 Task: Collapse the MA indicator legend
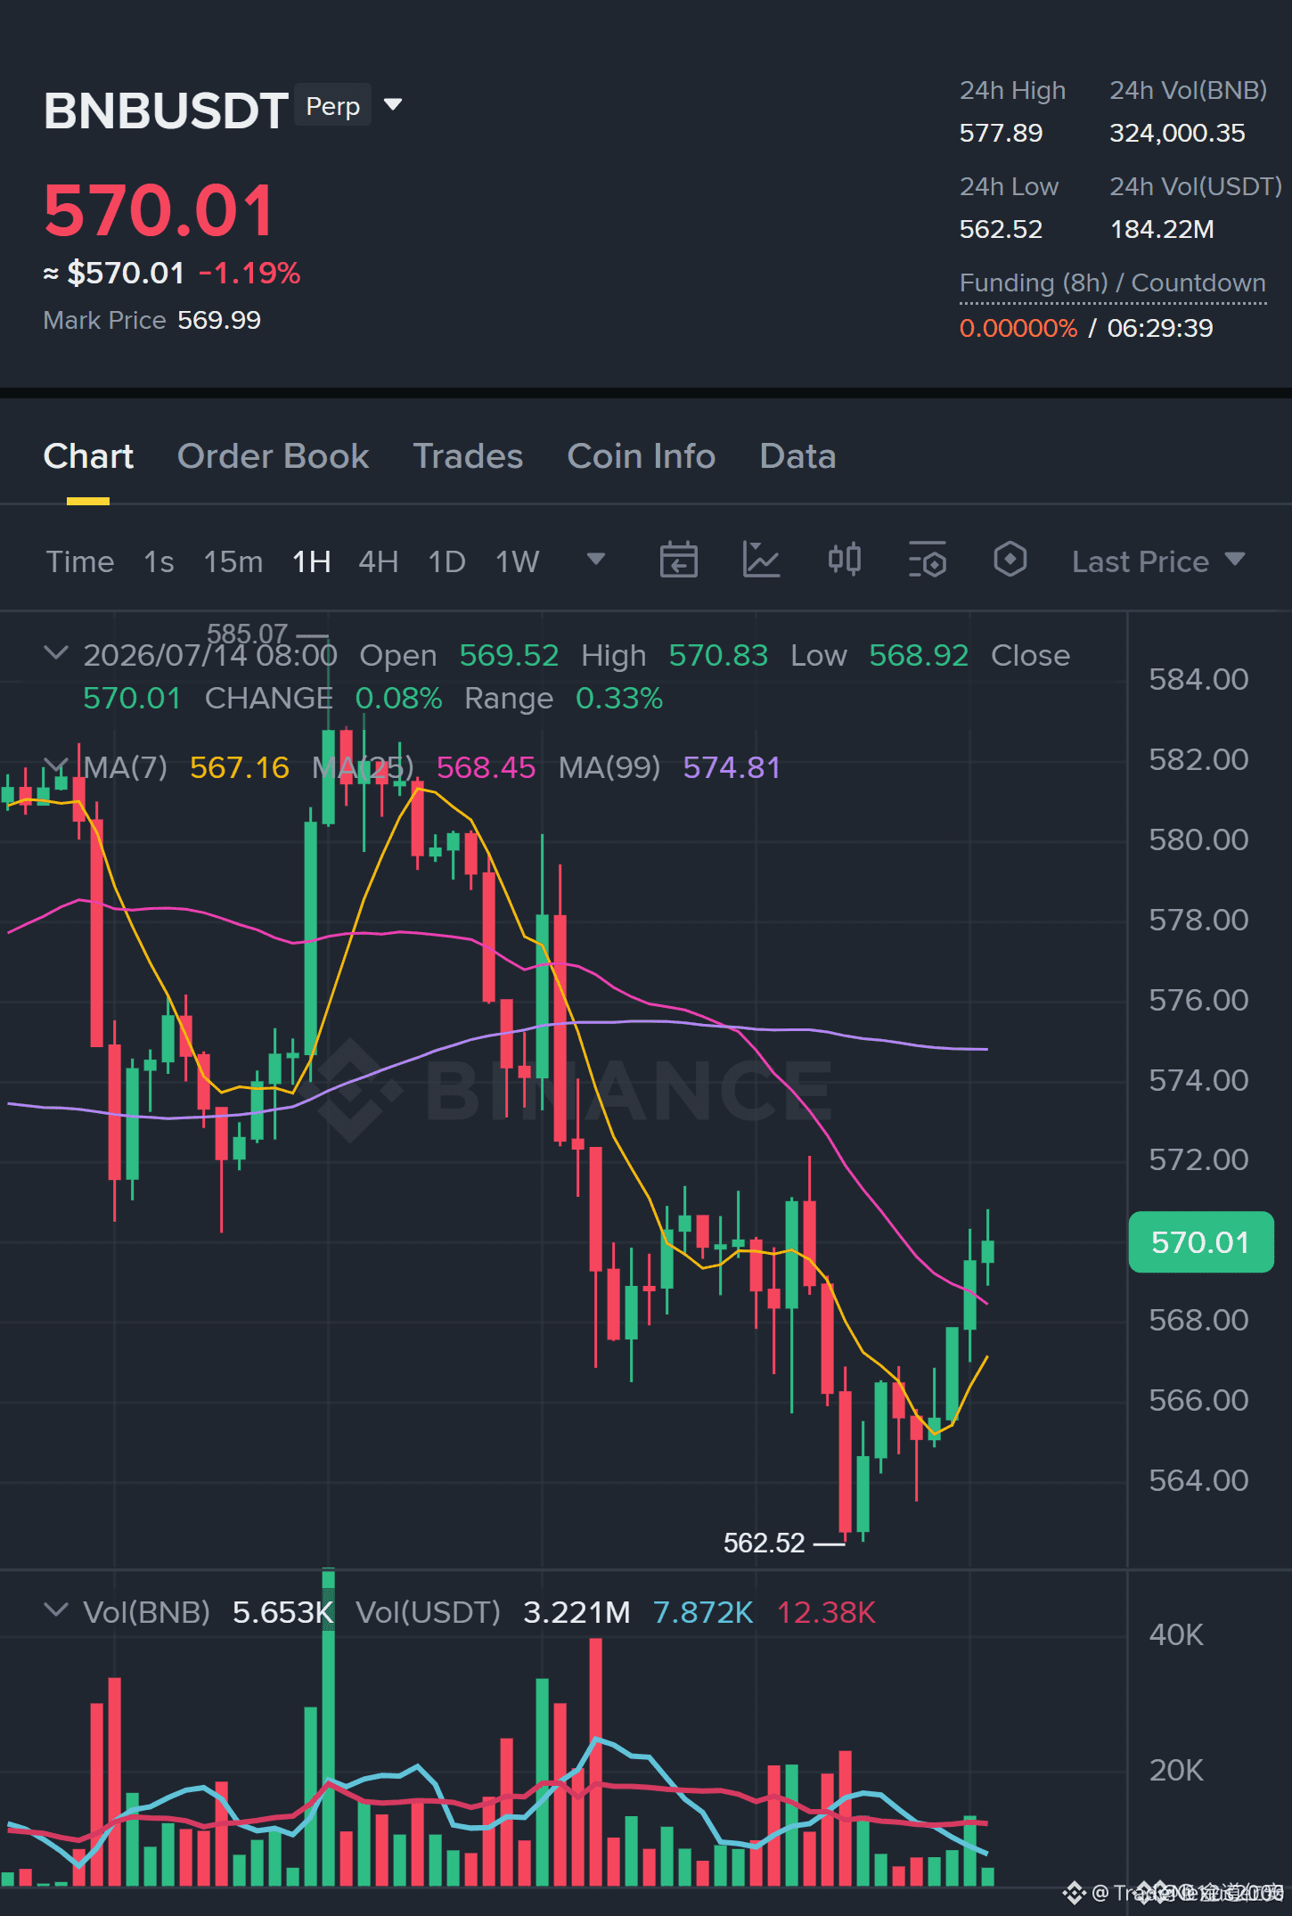click(x=55, y=766)
